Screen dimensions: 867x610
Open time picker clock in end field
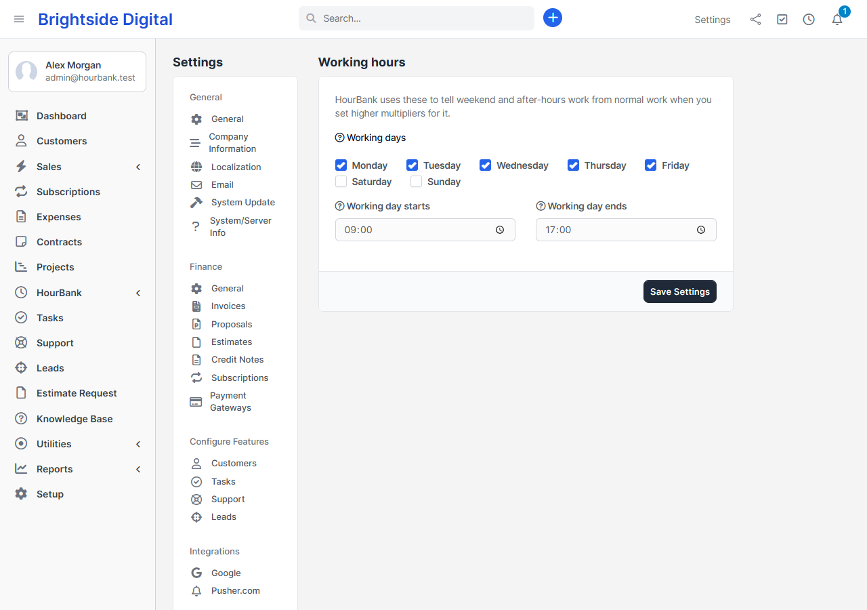tap(701, 230)
